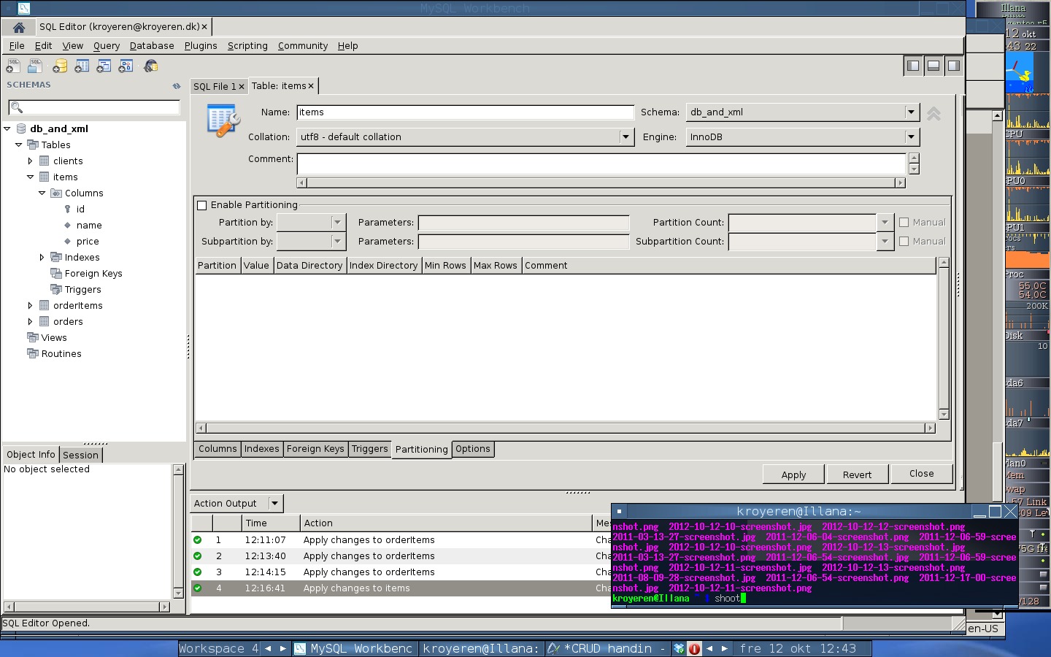The image size is (1051, 657).
Task: Toggle the bottom output panel visibility
Action: [933, 66]
